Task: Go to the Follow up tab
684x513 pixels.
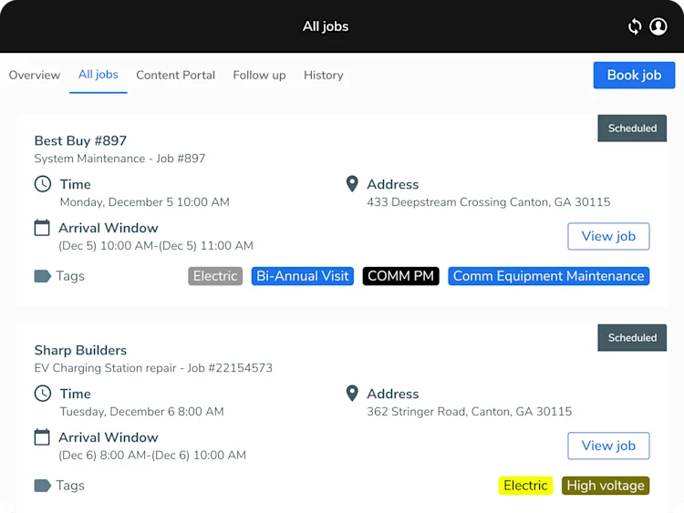Action: tap(259, 75)
